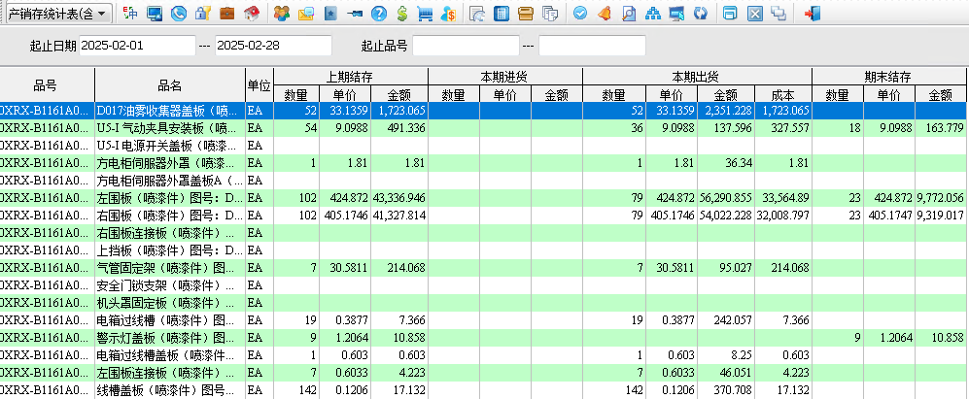The image size is (969, 399).
Task: Click the lock and key icon
Action: (202, 14)
